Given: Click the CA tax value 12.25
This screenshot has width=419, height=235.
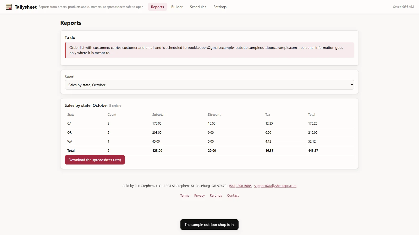Looking at the screenshot, I should pyautogui.click(x=269, y=124).
